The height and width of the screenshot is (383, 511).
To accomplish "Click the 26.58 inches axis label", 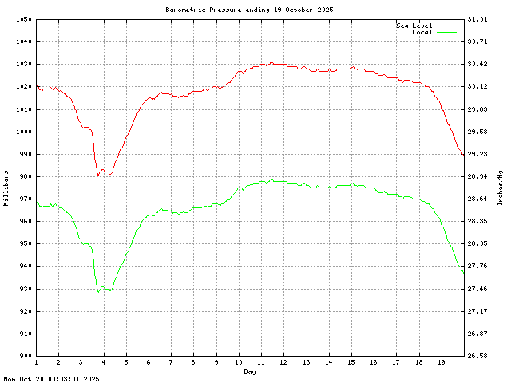I will click(477, 356).
